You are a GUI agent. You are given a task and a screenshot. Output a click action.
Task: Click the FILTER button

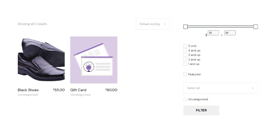pyautogui.click(x=201, y=110)
